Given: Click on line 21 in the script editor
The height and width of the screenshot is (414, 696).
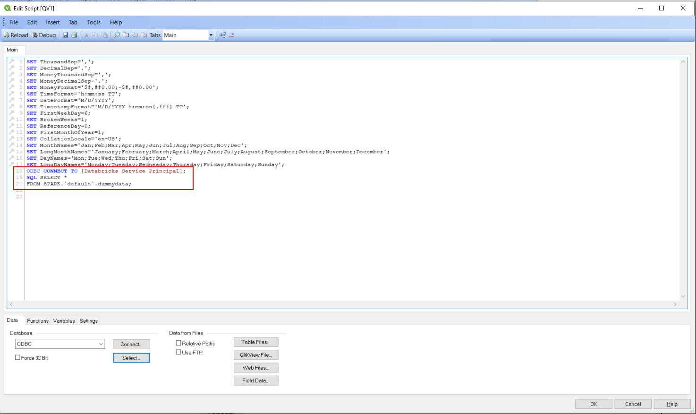Looking at the screenshot, I should point(142,190).
